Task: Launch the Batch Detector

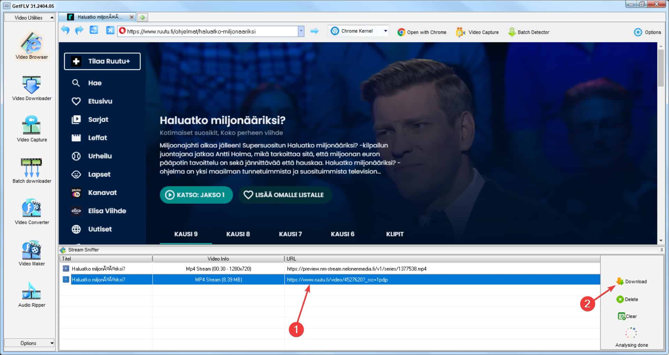Action: click(x=529, y=32)
